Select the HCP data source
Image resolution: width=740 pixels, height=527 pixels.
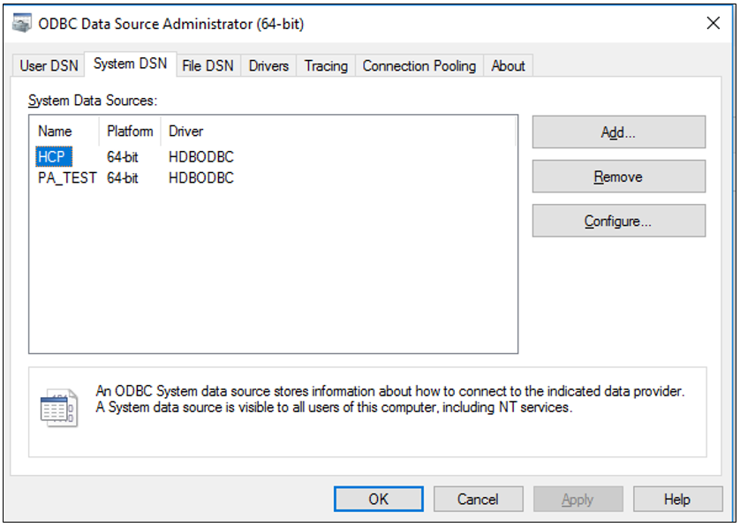51,157
